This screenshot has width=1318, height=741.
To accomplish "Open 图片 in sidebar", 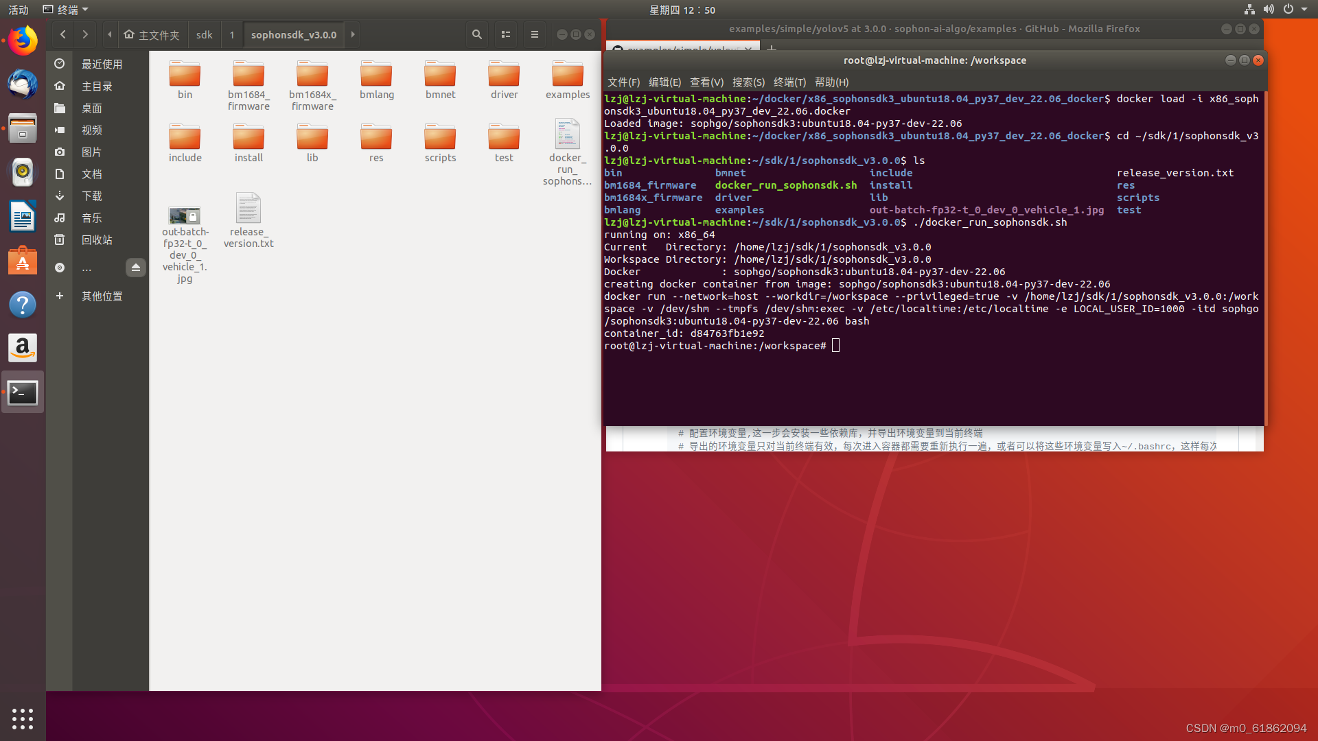I will pos(92,152).
